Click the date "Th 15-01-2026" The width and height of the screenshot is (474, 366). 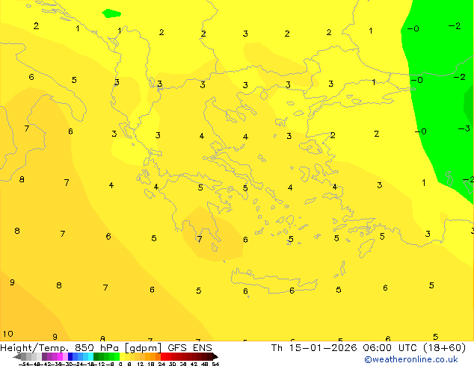[314, 348]
